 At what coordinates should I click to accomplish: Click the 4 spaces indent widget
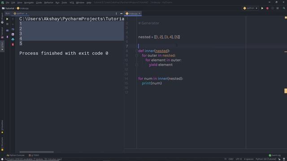(x=249, y=159)
